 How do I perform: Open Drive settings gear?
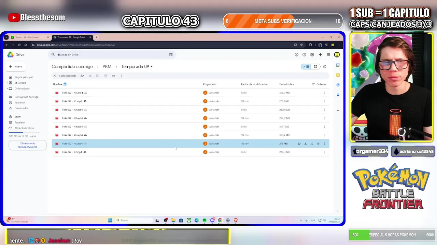[x=312, y=54]
